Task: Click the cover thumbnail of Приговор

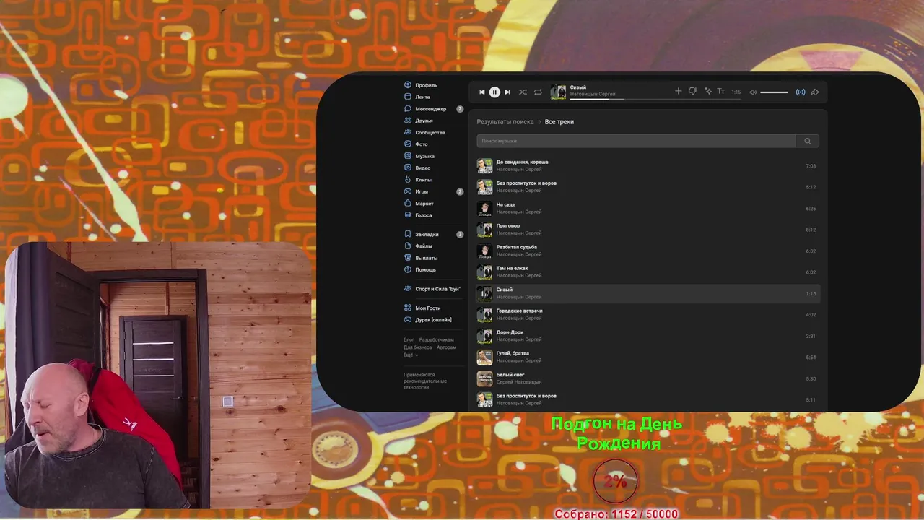Action: 484,230
